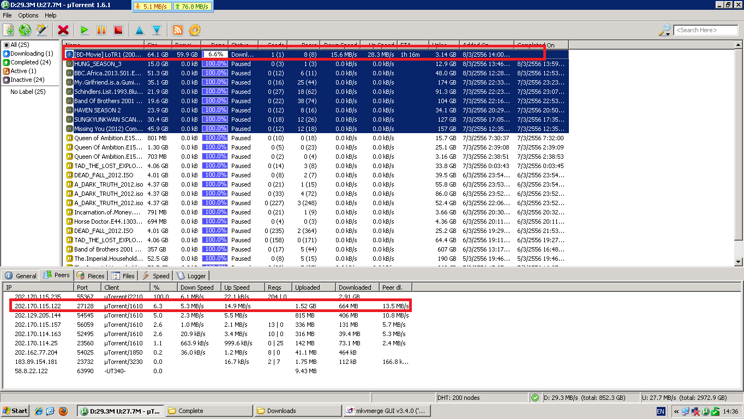Focus the Search Here input field
The image size is (744, 419).
[706, 30]
